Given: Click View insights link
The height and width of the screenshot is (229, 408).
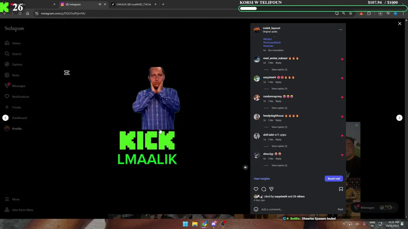Looking at the screenshot, I should [262, 179].
